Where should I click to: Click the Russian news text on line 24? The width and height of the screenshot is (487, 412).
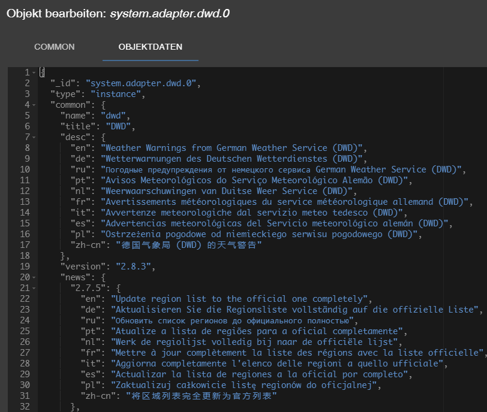coord(232,320)
